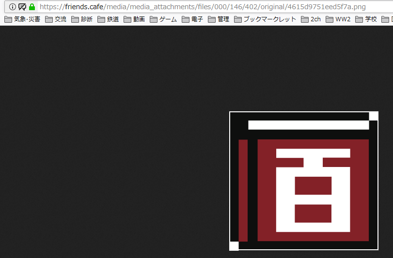The image size is (393, 258).
Task: Click the 2ch folder icon
Action: click(305, 19)
